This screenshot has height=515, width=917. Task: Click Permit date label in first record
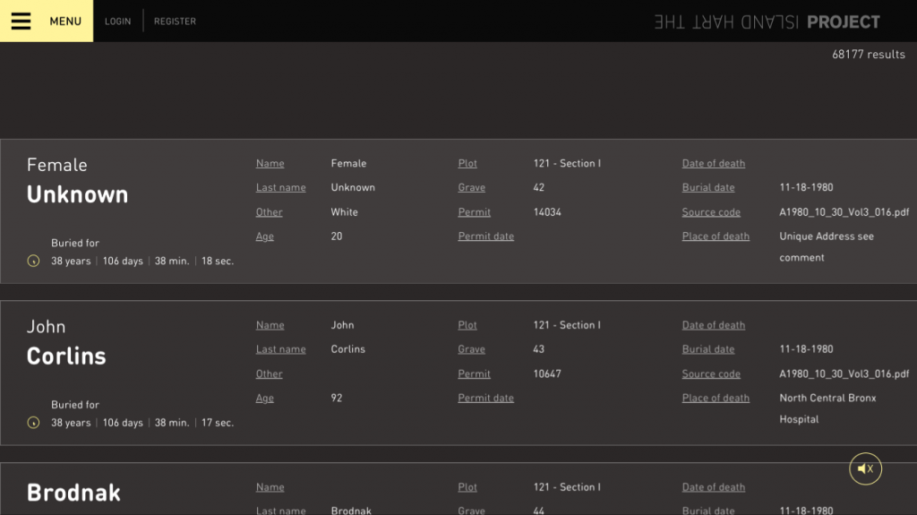485,236
